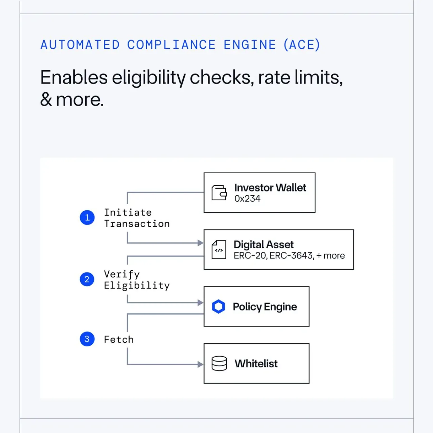Click the blue step 2 circle

point(87,279)
